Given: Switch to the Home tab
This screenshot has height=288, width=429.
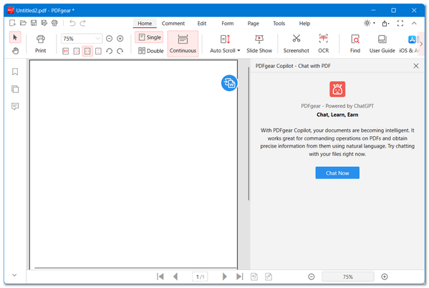Looking at the screenshot, I should click(145, 23).
